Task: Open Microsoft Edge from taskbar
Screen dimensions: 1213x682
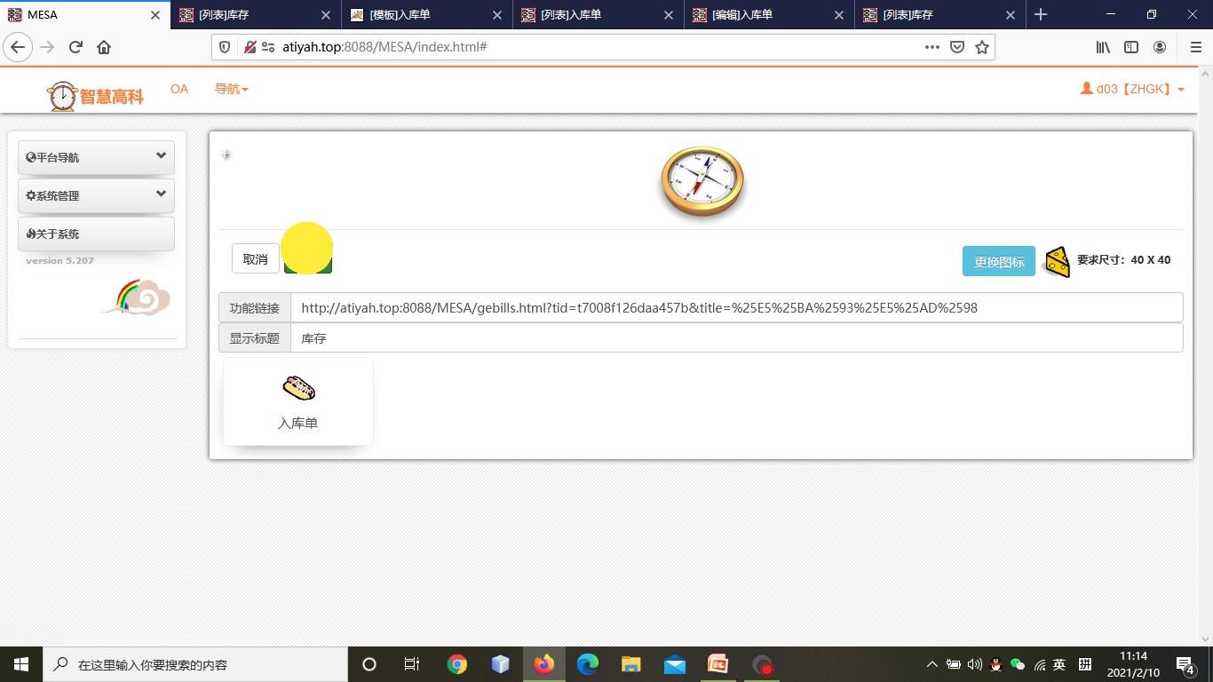Action: coord(588,664)
